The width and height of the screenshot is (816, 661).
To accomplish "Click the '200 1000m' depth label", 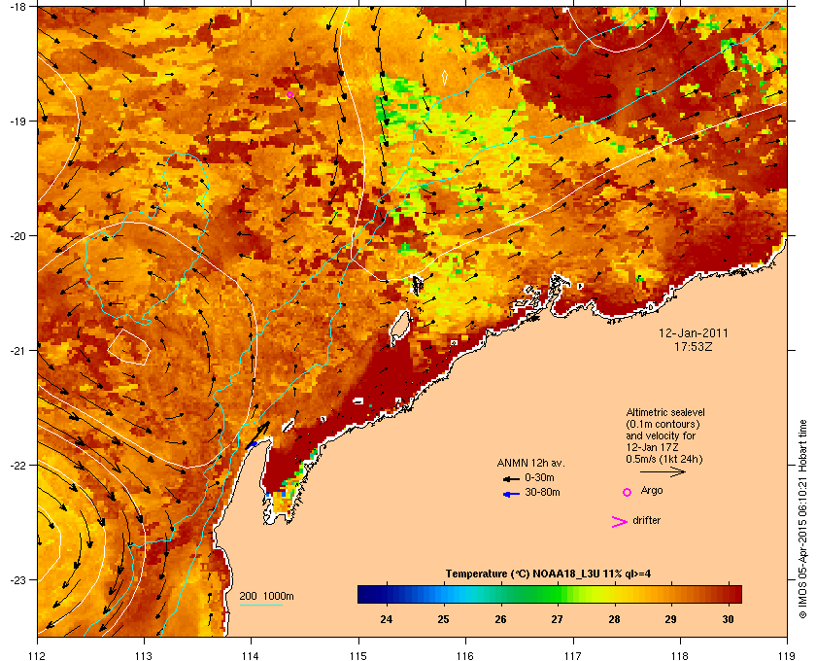I will click(x=266, y=596).
